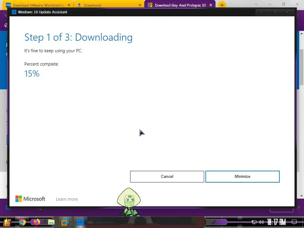Minimize the Update Assistant window via title bar
Image resolution: width=304 pixels, height=228 pixels.
tap(262, 12)
